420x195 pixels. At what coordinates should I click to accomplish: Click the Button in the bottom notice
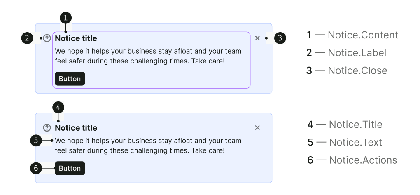click(x=70, y=168)
